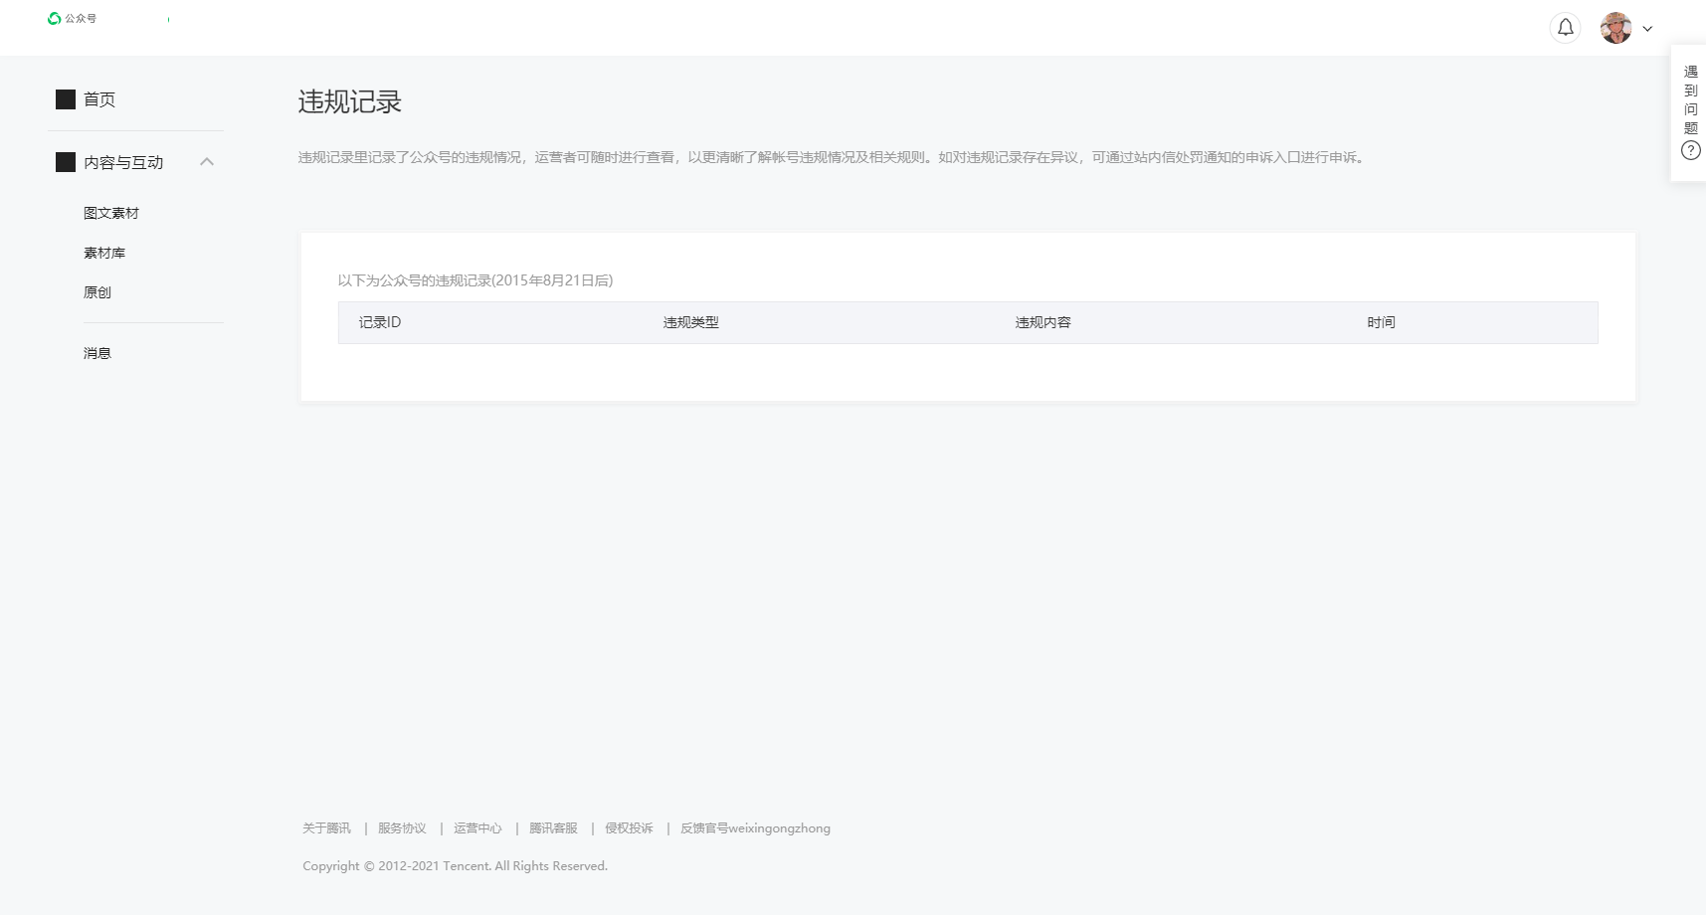Click the 侵权投诉 footer link
Viewport: 1706px width, 915px height.
pyautogui.click(x=629, y=828)
